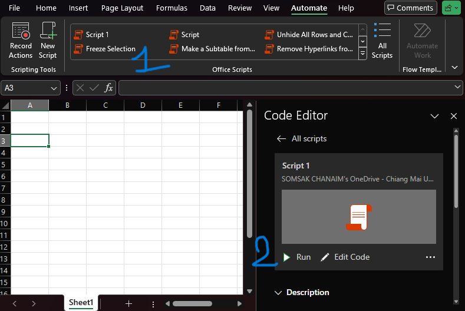The height and width of the screenshot is (311, 465).
Task: Select cell A1 in the worksheet
Action: [x=29, y=117]
